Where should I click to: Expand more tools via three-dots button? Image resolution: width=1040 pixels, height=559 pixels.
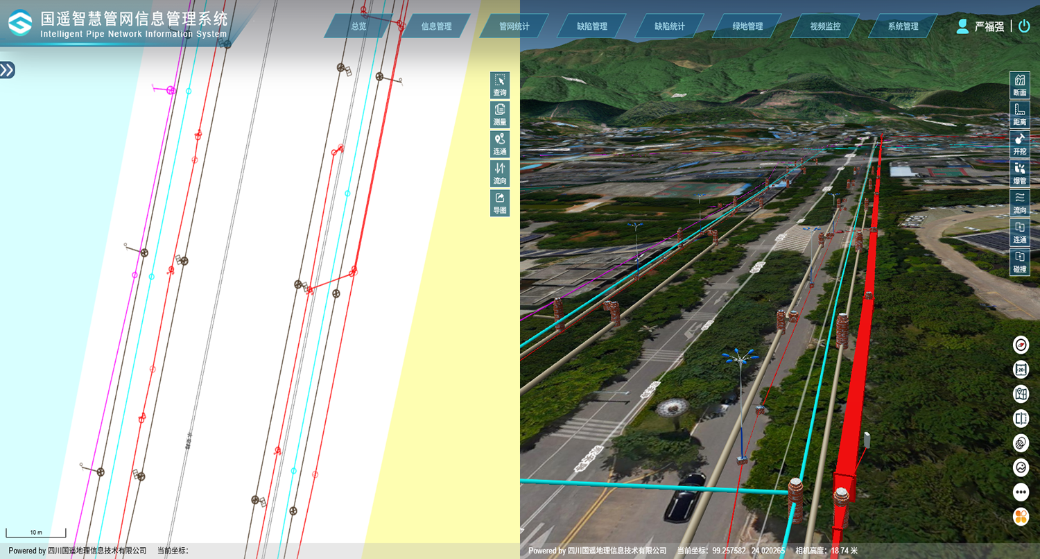1021,492
